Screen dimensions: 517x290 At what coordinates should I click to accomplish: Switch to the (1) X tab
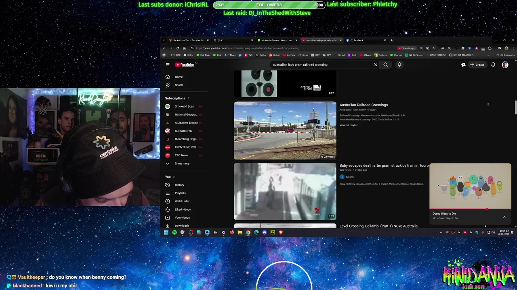coord(233,40)
